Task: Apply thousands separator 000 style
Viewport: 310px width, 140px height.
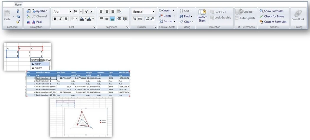Action: [x=140, y=19]
